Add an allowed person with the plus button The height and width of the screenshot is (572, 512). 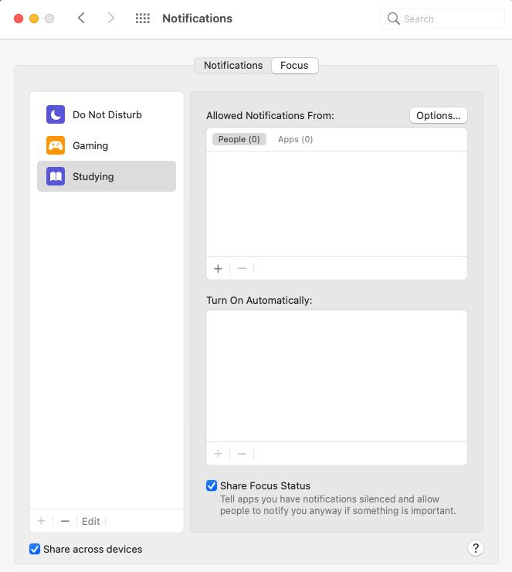(x=218, y=268)
